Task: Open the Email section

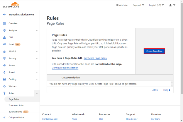Action: [x=11, y=44]
